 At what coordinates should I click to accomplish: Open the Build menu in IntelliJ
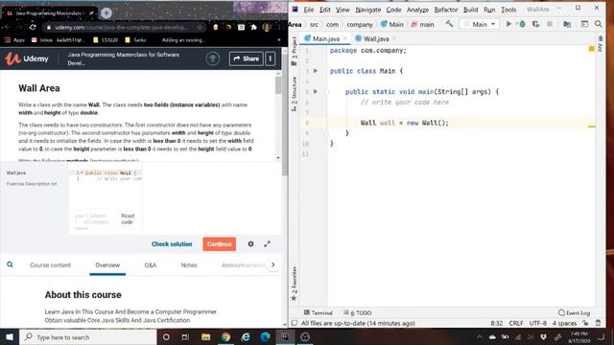470,10
